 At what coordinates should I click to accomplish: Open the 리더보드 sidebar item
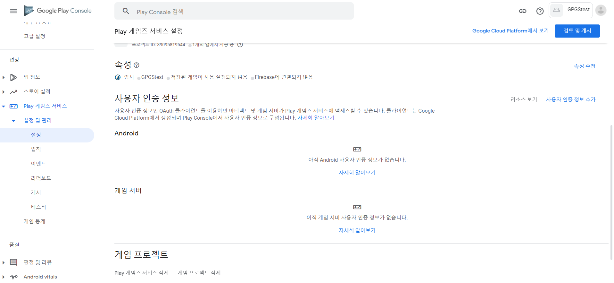pos(41,178)
